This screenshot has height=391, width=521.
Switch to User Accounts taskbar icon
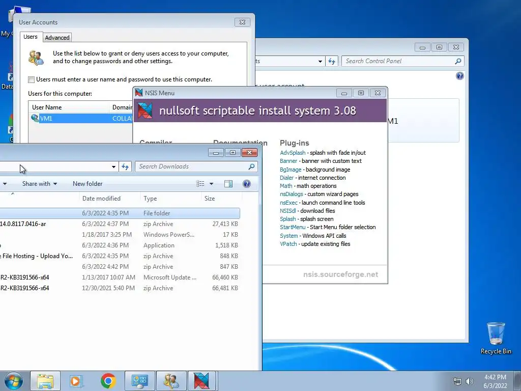click(171, 381)
